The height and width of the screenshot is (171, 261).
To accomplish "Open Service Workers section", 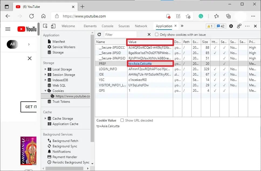I will point(64,47).
